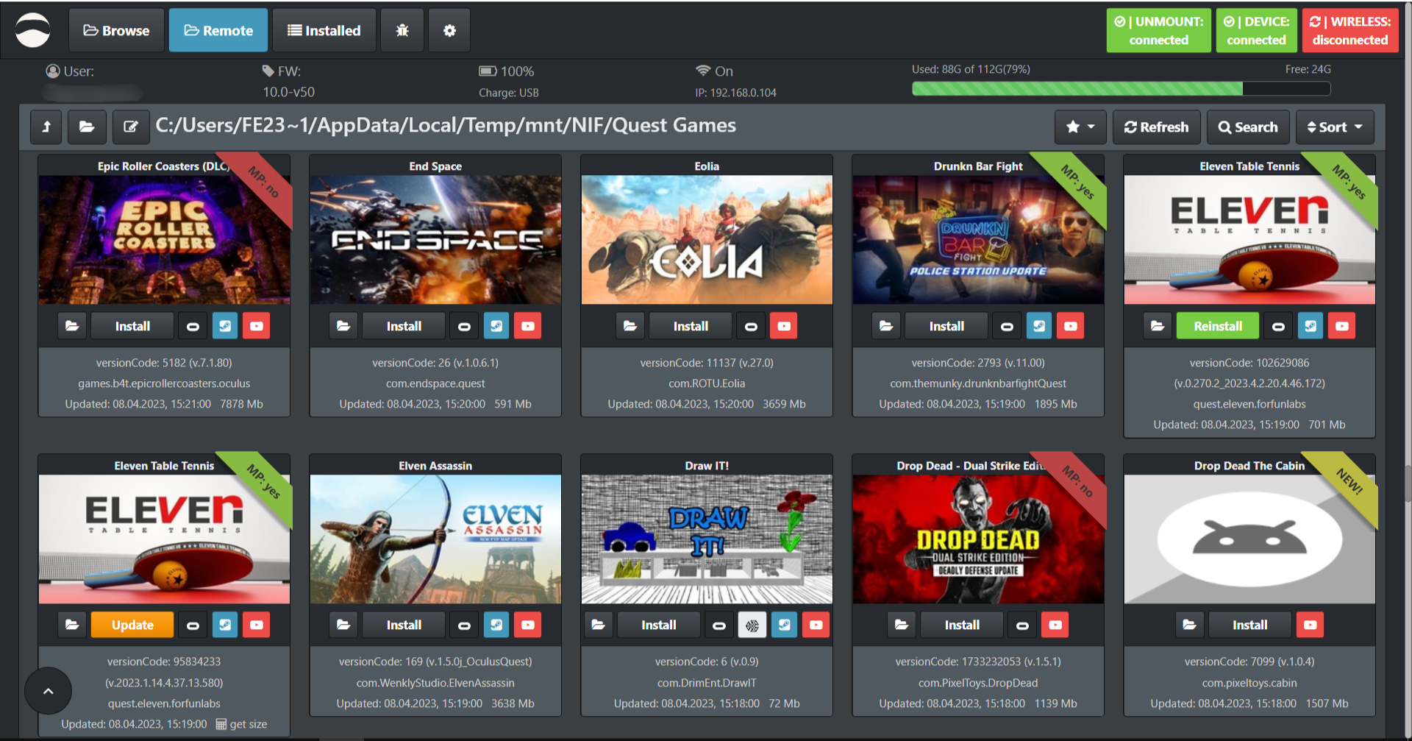Install Drunkn Bar Fight
The width and height of the screenshot is (1412, 741).
coord(946,326)
